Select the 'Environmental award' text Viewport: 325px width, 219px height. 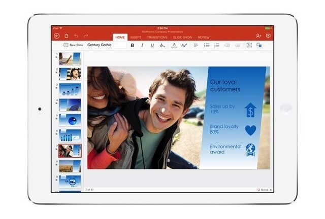225,149
